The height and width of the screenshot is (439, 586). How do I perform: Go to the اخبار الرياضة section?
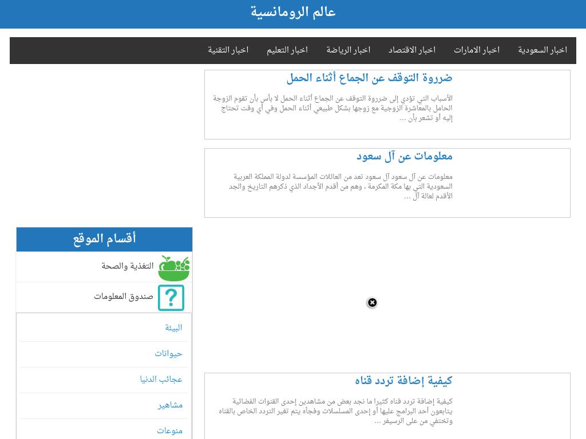tap(349, 50)
